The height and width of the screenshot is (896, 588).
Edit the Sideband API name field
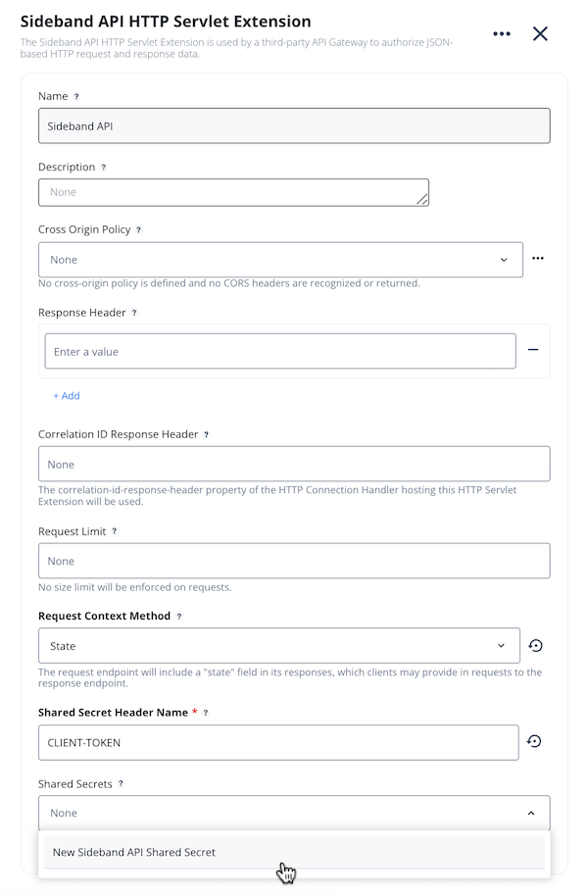pos(293,125)
